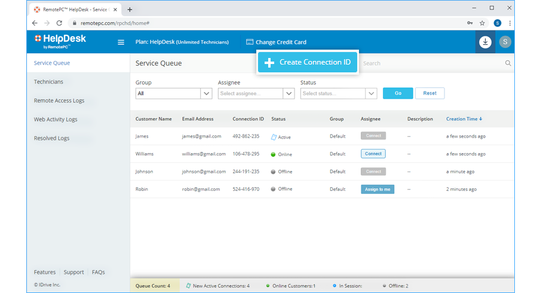Open the user profile avatar in header
This screenshot has width=537, height=293.
pos(505,42)
